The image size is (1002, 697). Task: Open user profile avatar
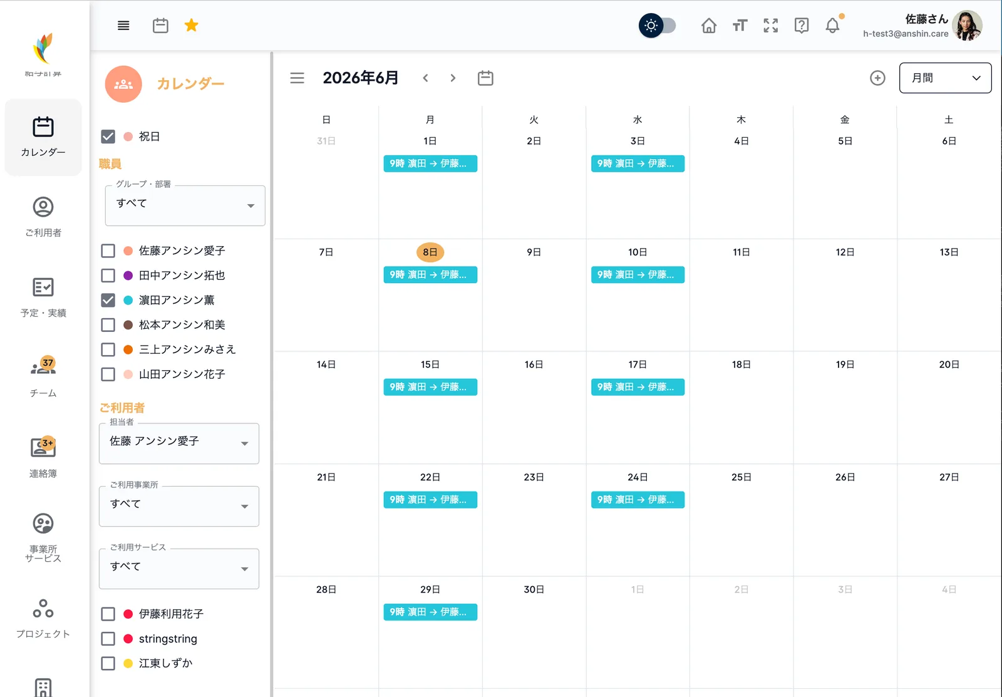click(967, 26)
